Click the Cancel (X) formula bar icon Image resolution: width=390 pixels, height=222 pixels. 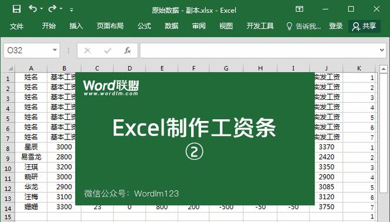pos(87,51)
